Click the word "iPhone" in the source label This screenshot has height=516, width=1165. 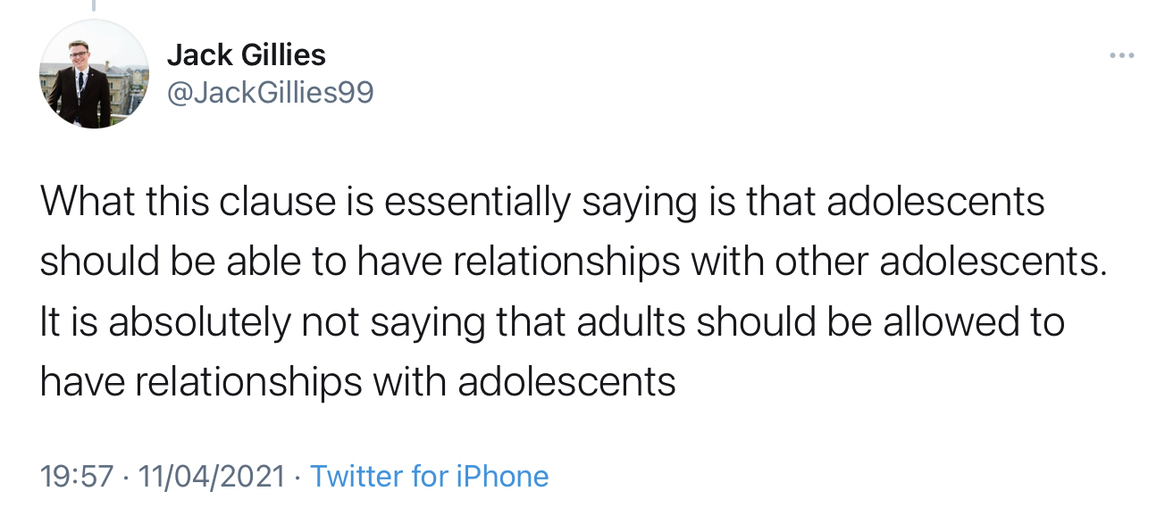coord(502,476)
